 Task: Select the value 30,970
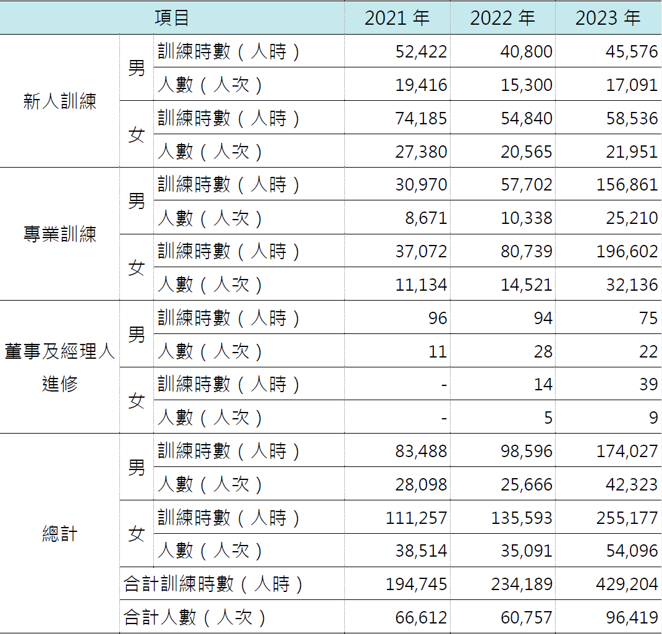(421, 184)
